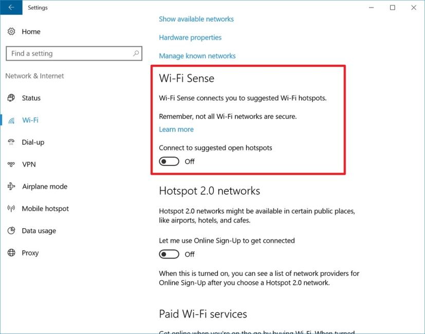Viewport: 425px width, 334px height.
Task: Select the Dial-up icon
Action: (x=11, y=142)
